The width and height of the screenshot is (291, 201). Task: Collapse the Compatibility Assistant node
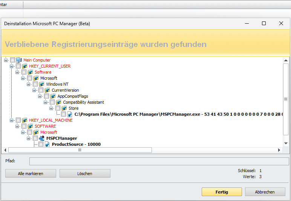click(46, 102)
